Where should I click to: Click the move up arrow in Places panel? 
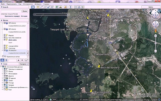coord(18,60)
